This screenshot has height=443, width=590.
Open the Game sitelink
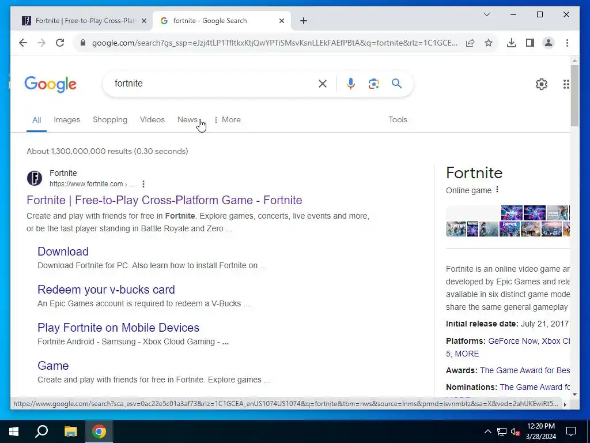coord(53,365)
